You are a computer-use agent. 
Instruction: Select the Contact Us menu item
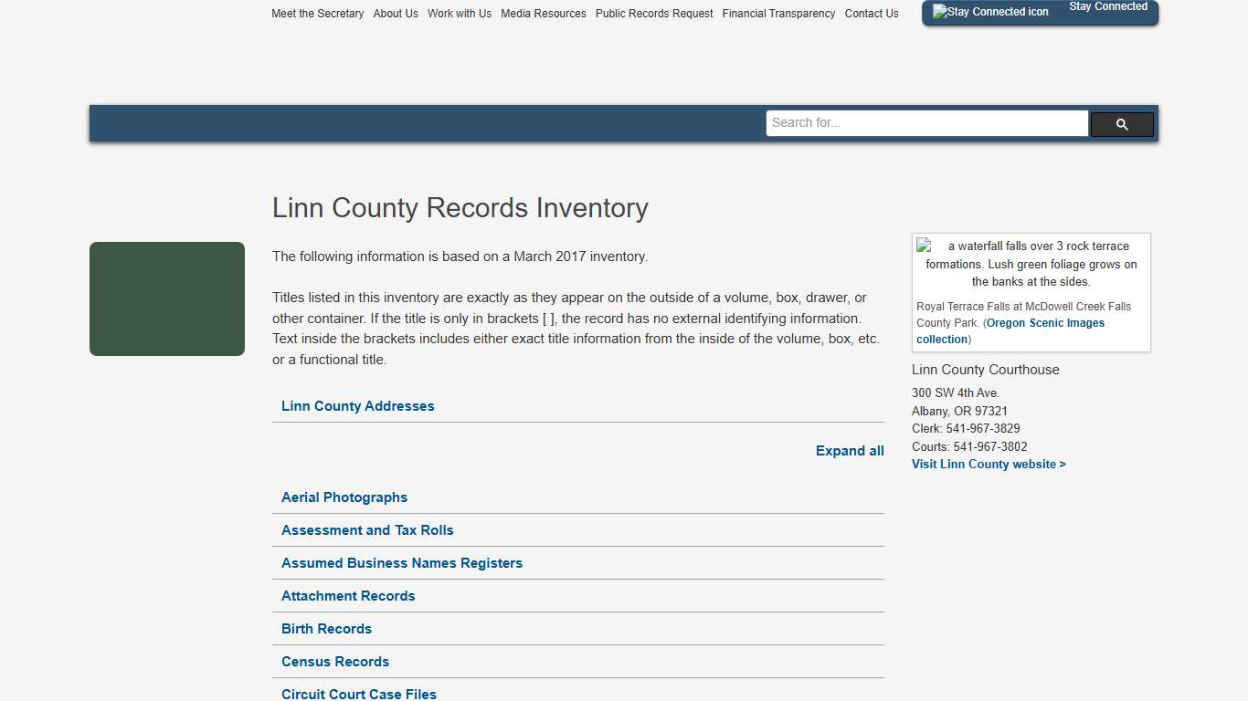click(x=871, y=13)
